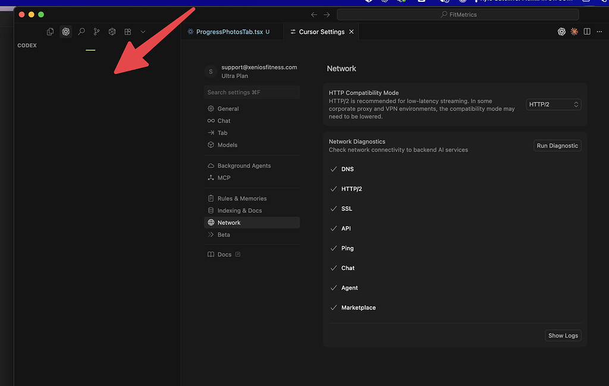Toggle the split editor layout icon
The width and height of the screenshot is (609, 386).
point(586,31)
